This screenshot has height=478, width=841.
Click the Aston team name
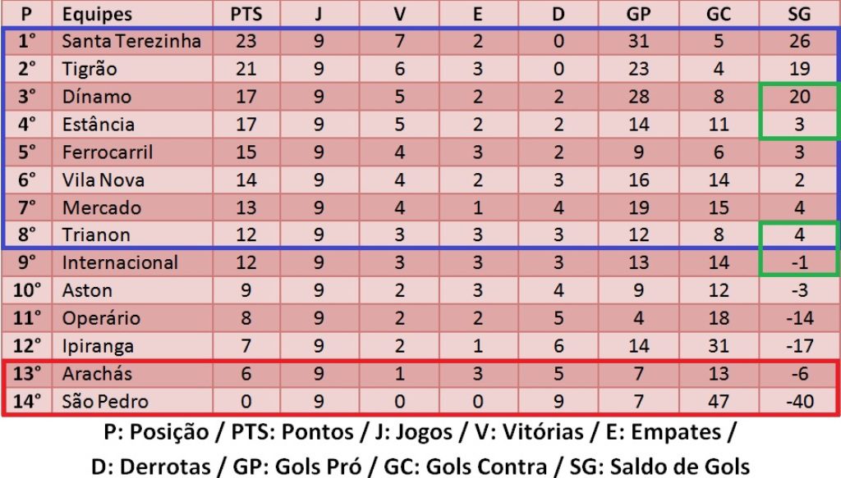pos(87,291)
